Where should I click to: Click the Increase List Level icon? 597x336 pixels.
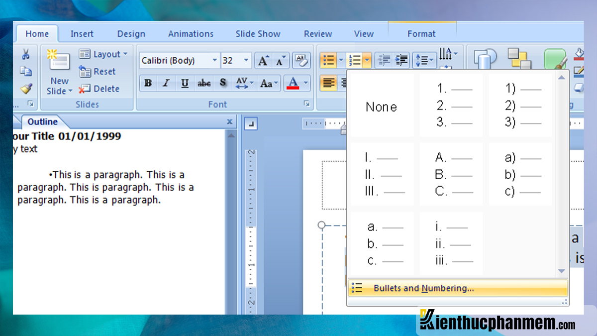coord(401,60)
